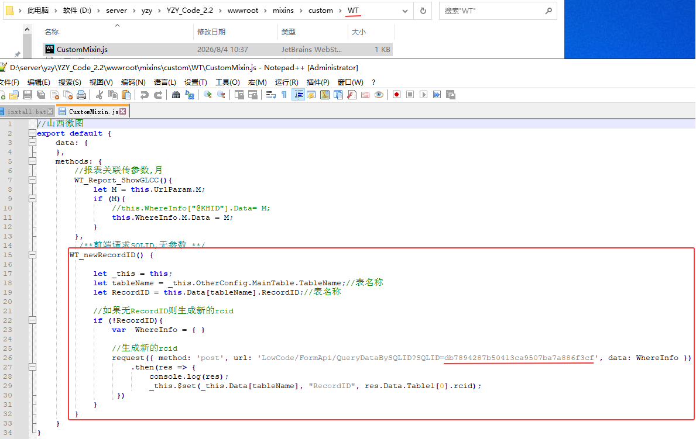Image resolution: width=696 pixels, height=439 pixels.
Task: Open the 视图(V) menu
Action: 101,82
